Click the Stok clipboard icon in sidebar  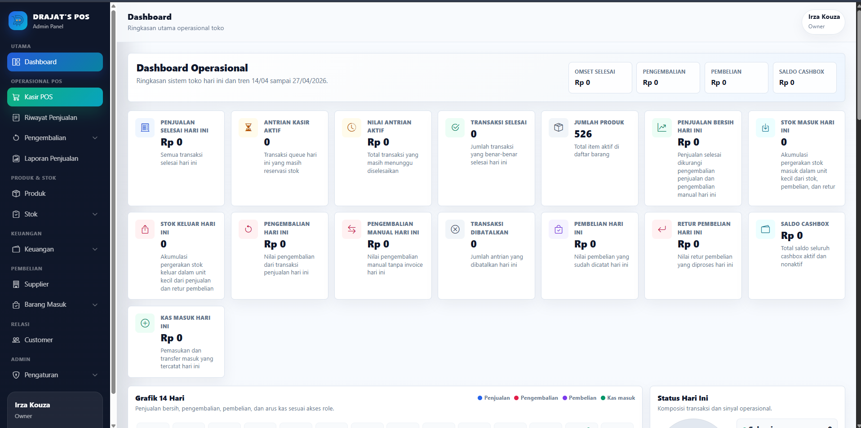[x=16, y=214]
